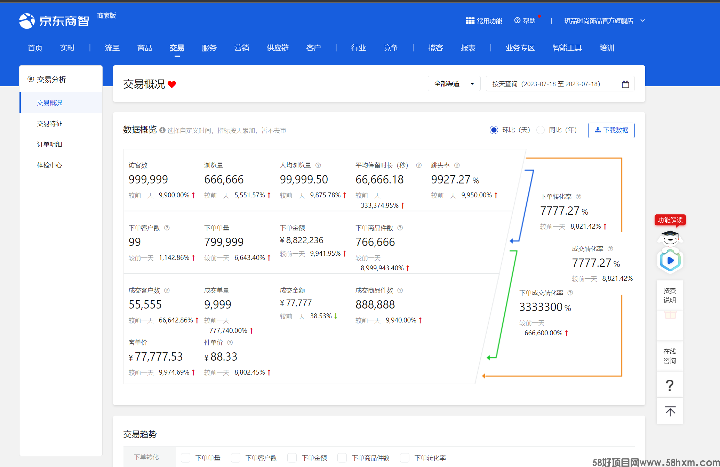Select 环比（天） radio option
Image resolution: width=720 pixels, height=467 pixels.
click(x=494, y=130)
